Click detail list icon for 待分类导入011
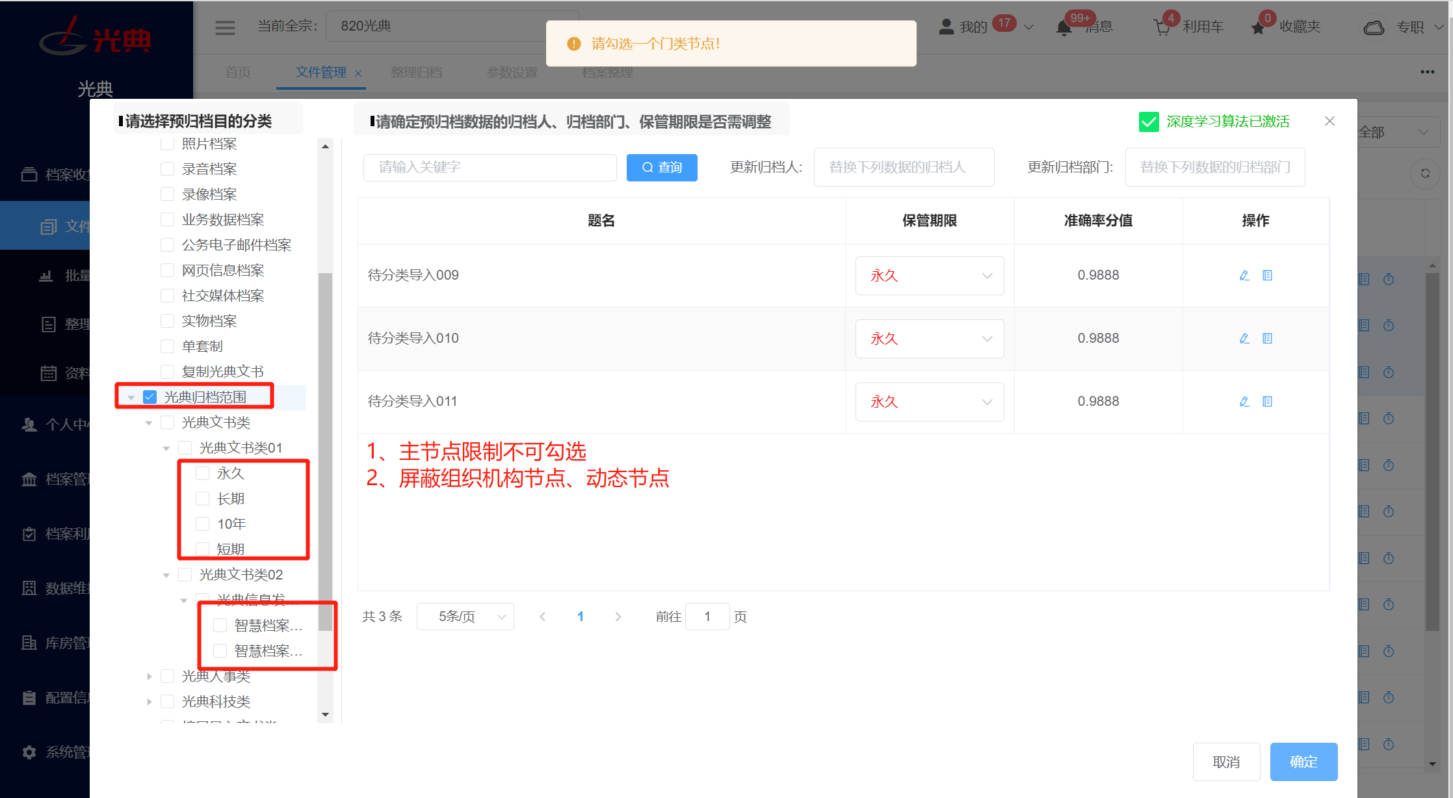1453x798 pixels. (1267, 401)
